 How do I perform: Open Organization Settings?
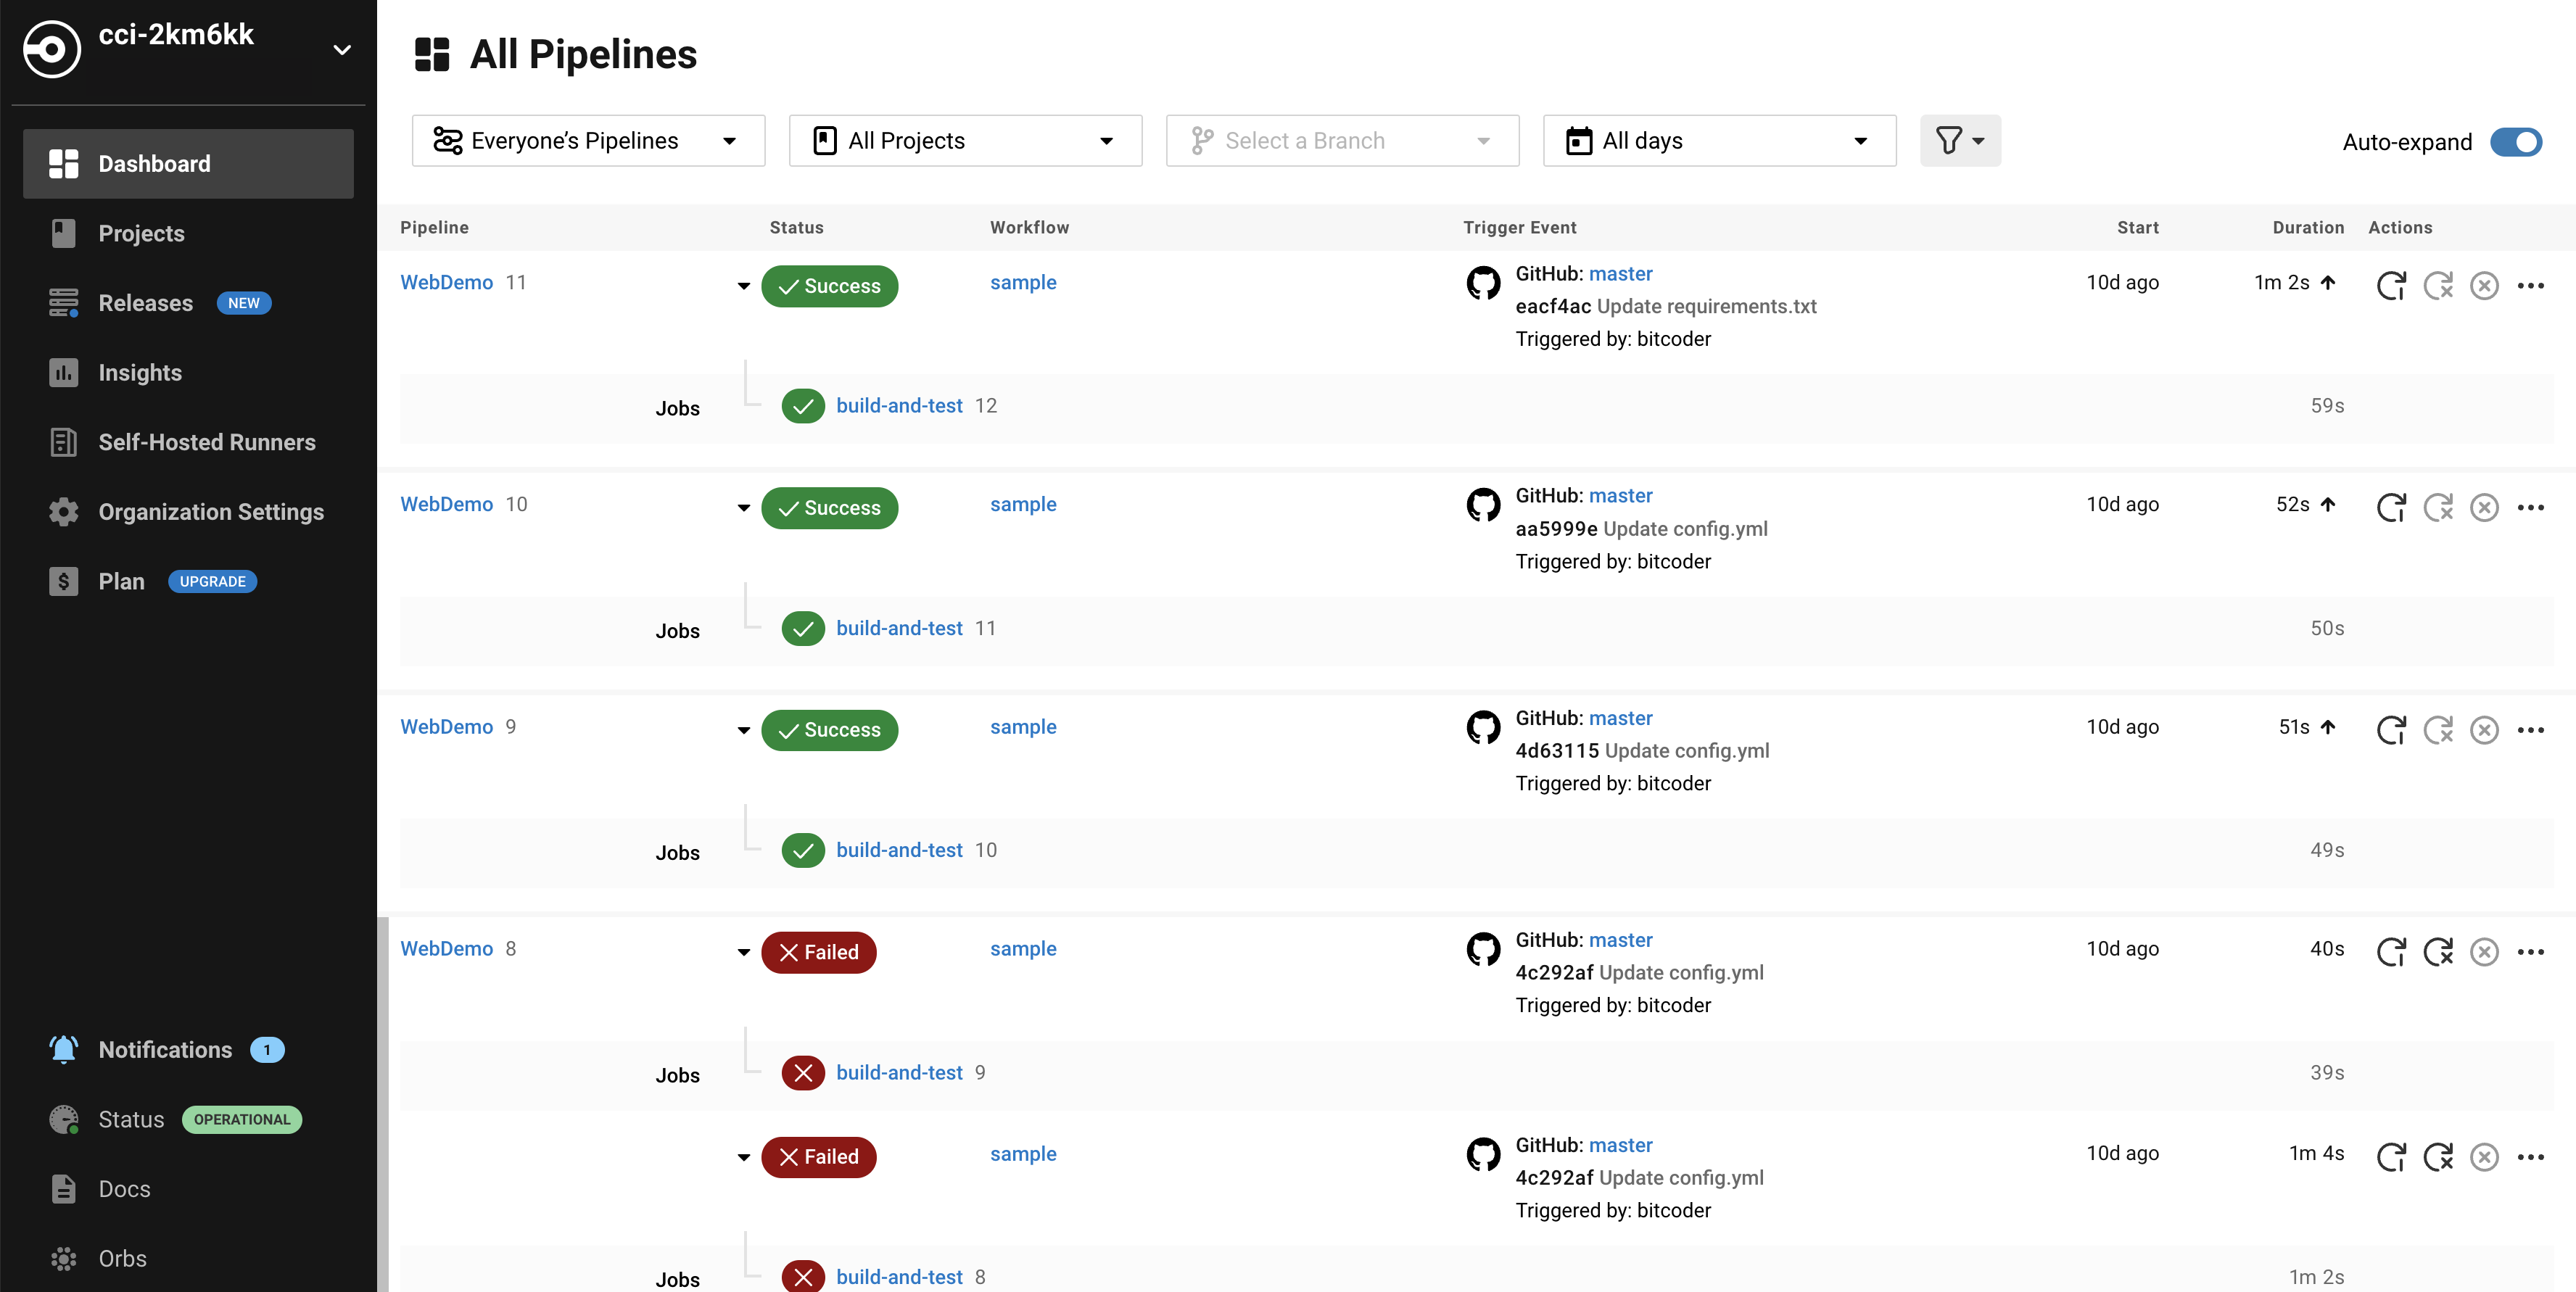(x=211, y=512)
